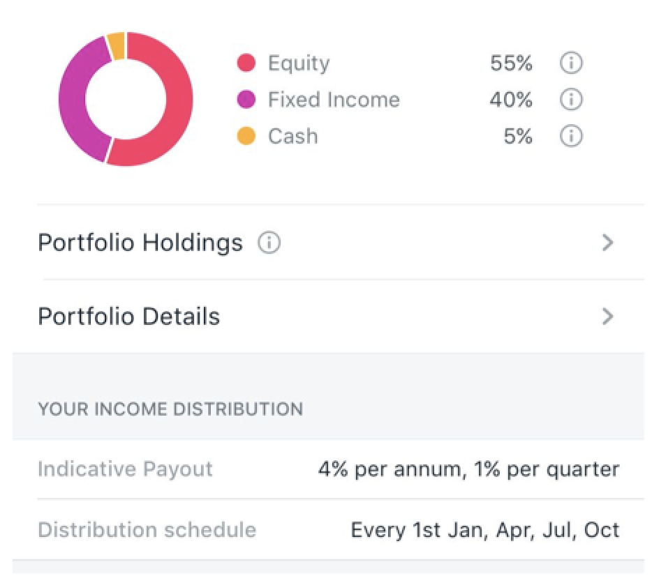Screen dimensions: 652x576
Task: Click the Indicative Payout value text
Action: pyautogui.click(x=469, y=470)
